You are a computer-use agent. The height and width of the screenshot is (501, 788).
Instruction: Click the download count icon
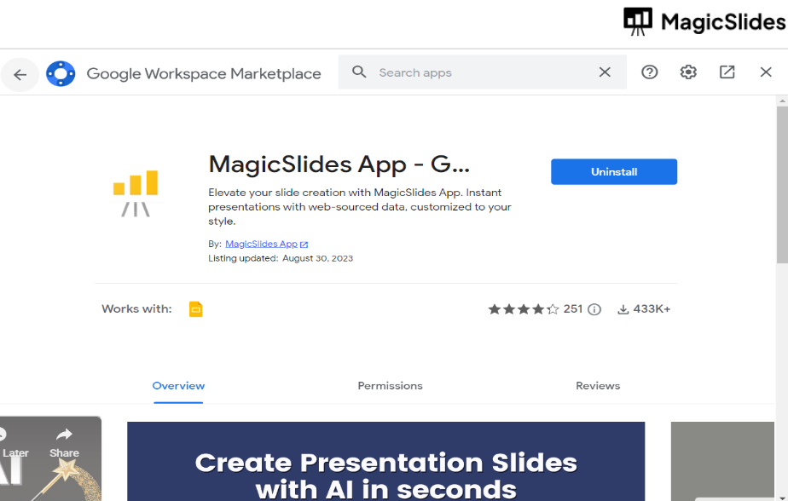point(623,309)
